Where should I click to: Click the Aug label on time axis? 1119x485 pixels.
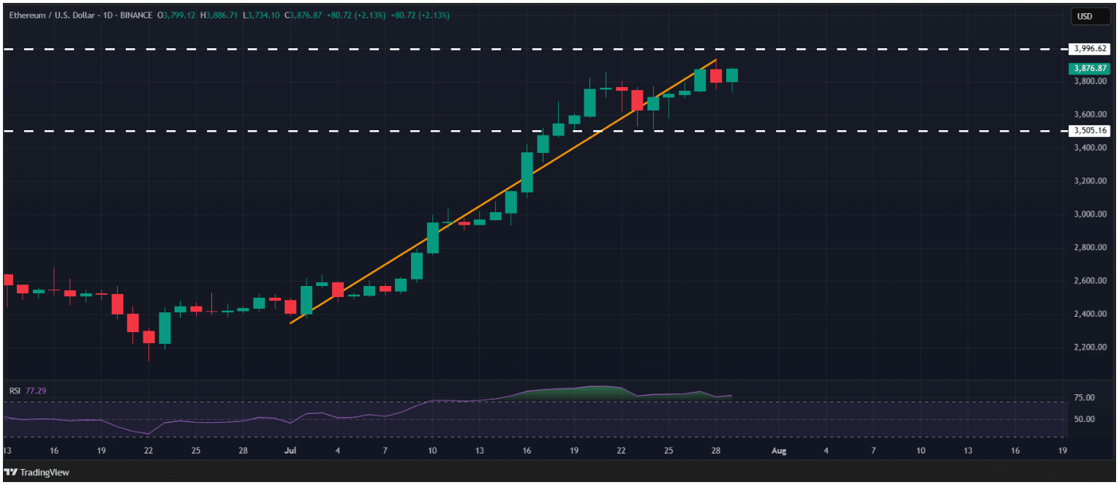[x=779, y=451]
